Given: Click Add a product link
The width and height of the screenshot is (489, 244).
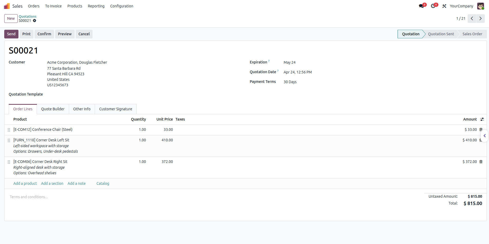Looking at the screenshot, I should click(x=25, y=183).
